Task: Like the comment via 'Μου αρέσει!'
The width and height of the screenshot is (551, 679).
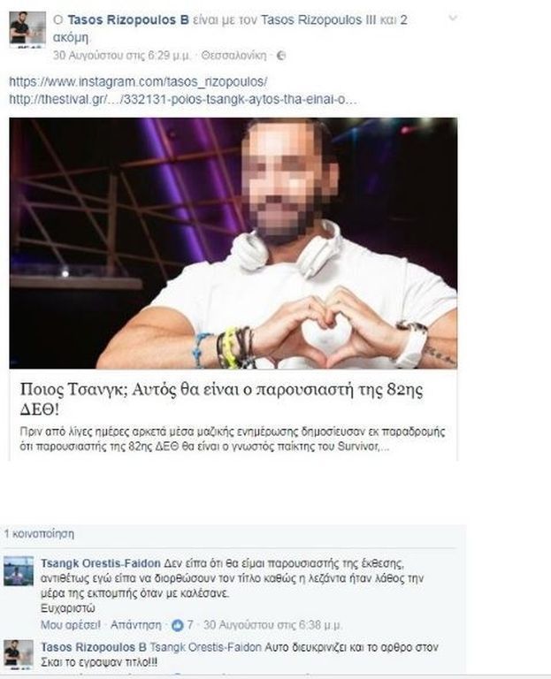Action: (71, 625)
